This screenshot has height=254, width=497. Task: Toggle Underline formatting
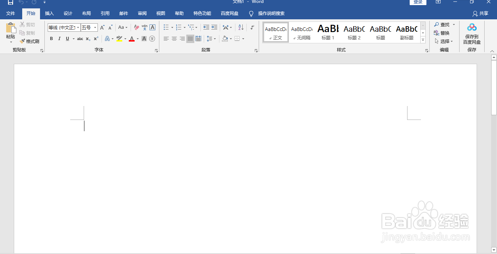67,39
